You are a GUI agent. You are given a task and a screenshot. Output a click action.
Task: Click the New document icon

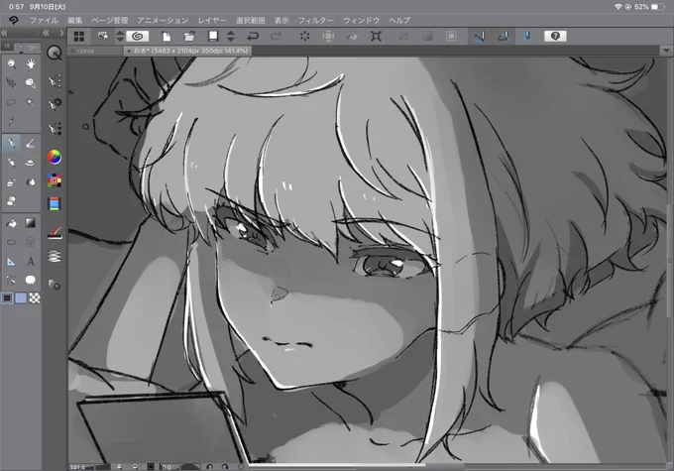click(167, 36)
